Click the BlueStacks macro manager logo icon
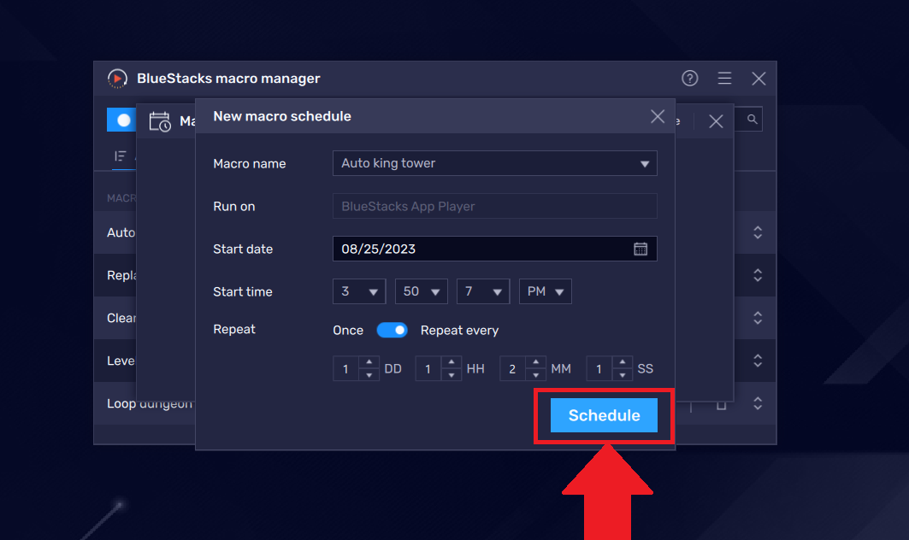 click(117, 79)
